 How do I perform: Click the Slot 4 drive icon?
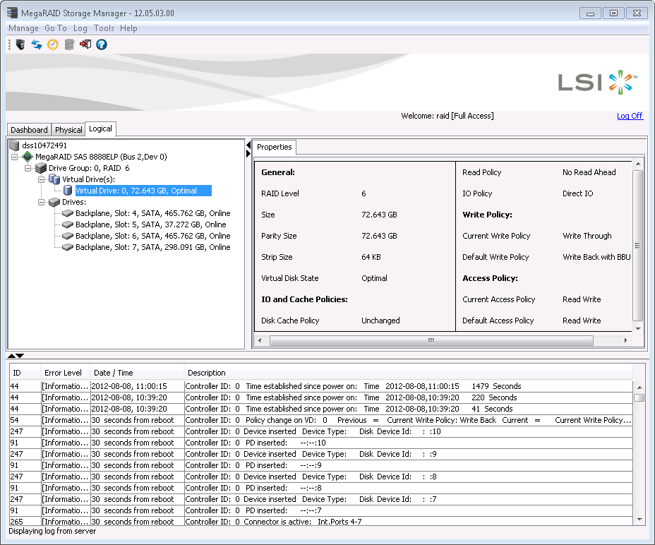click(68, 213)
